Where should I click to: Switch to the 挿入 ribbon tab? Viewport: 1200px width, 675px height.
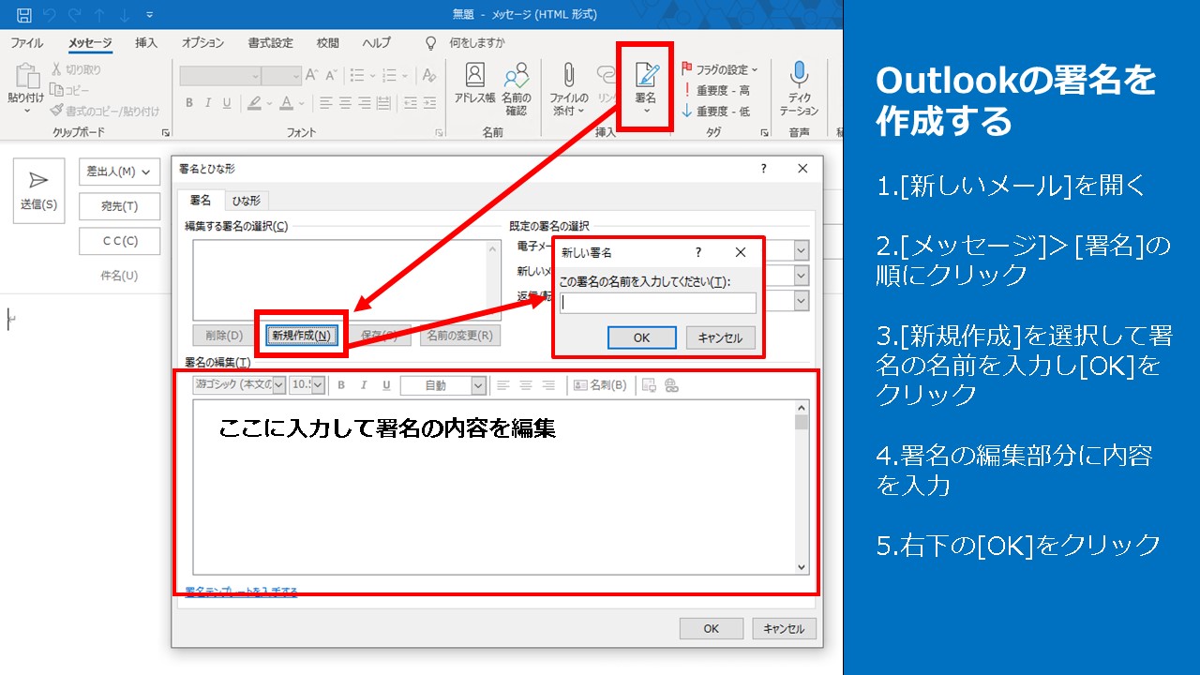click(146, 43)
